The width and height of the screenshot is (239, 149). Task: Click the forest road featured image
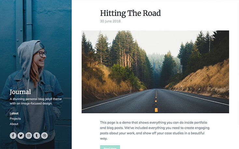pyautogui.click(x=155, y=72)
